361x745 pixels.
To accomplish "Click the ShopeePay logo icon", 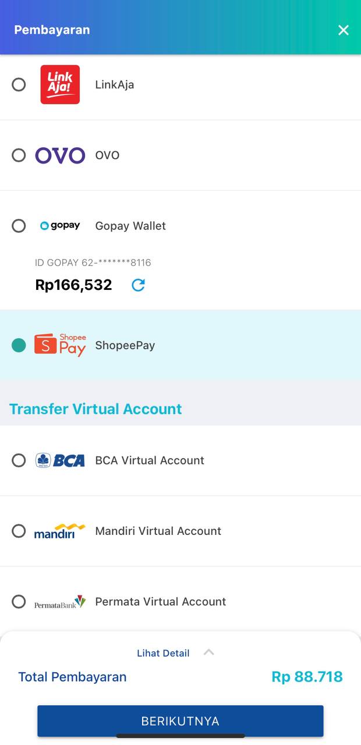I will (x=60, y=345).
